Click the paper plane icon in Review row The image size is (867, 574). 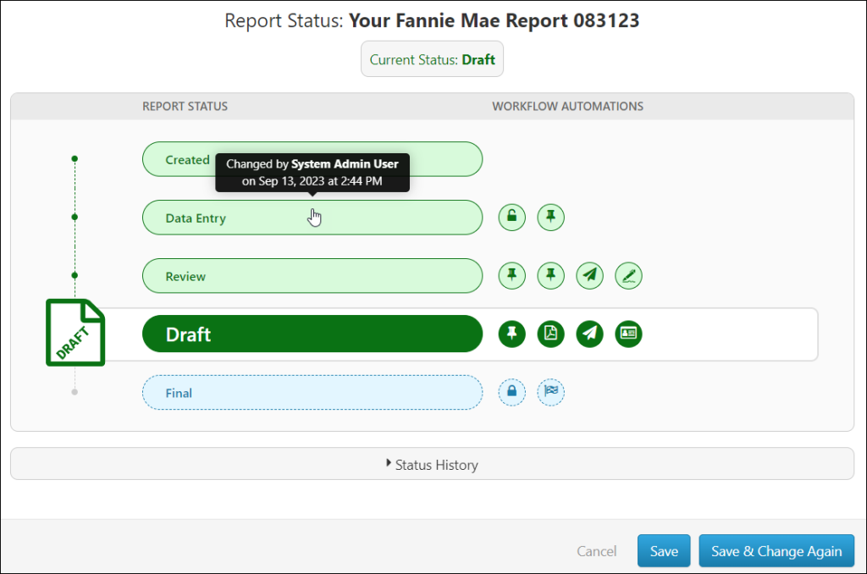click(x=589, y=275)
